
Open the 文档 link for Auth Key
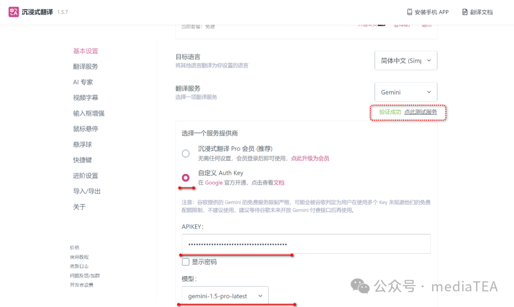click(x=279, y=182)
